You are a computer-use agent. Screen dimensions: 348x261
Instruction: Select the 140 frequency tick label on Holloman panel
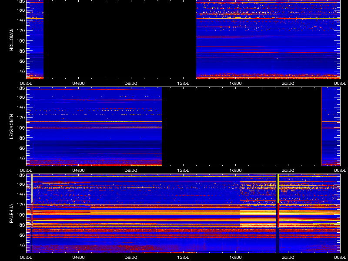[x=20, y=20]
